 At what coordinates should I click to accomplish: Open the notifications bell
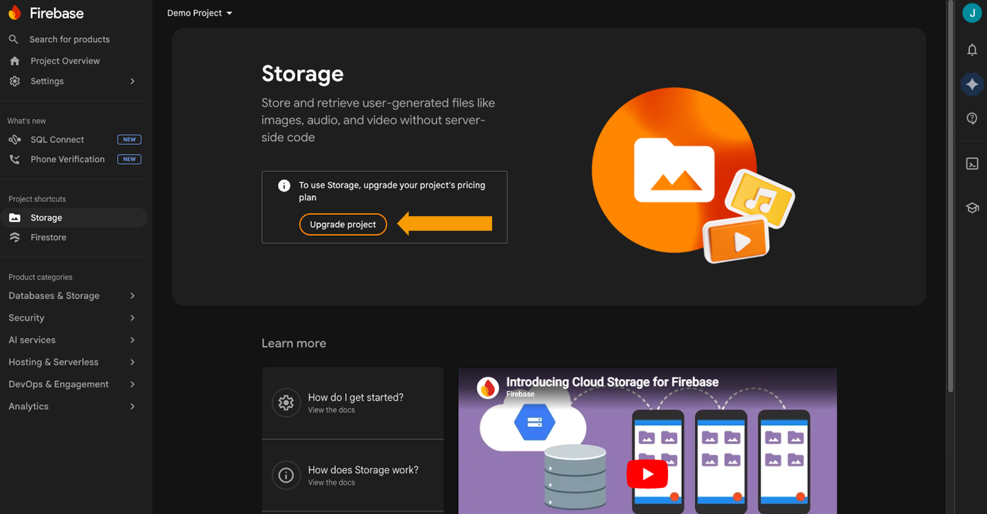pos(972,50)
